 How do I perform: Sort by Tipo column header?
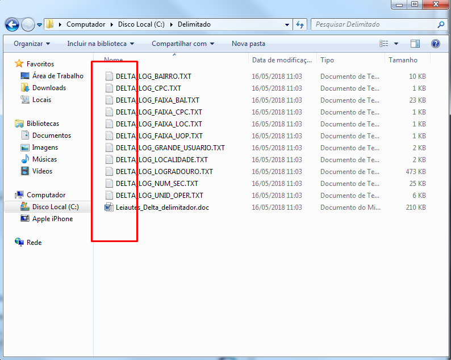pos(350,60)
